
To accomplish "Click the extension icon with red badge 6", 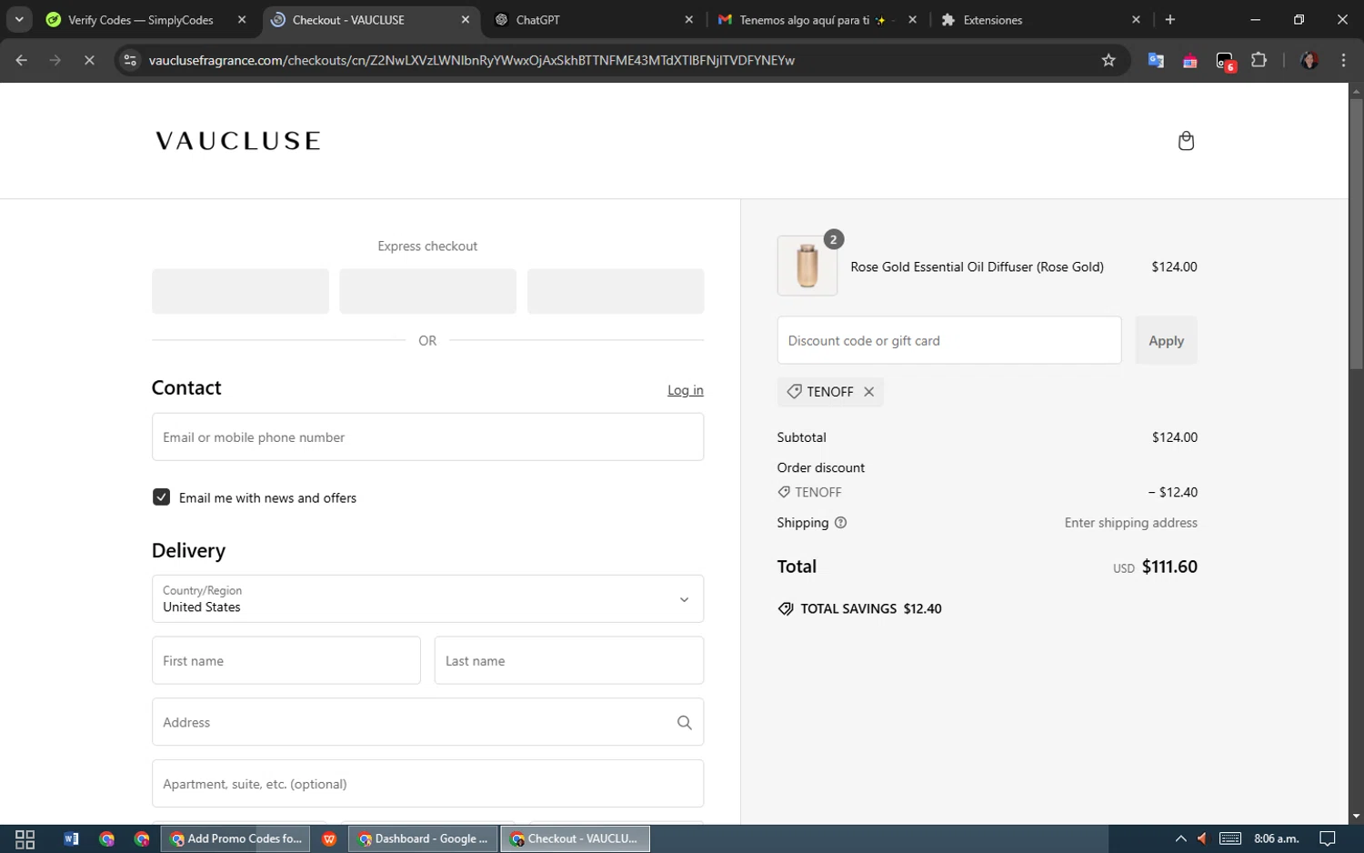I will [1225, 62].
